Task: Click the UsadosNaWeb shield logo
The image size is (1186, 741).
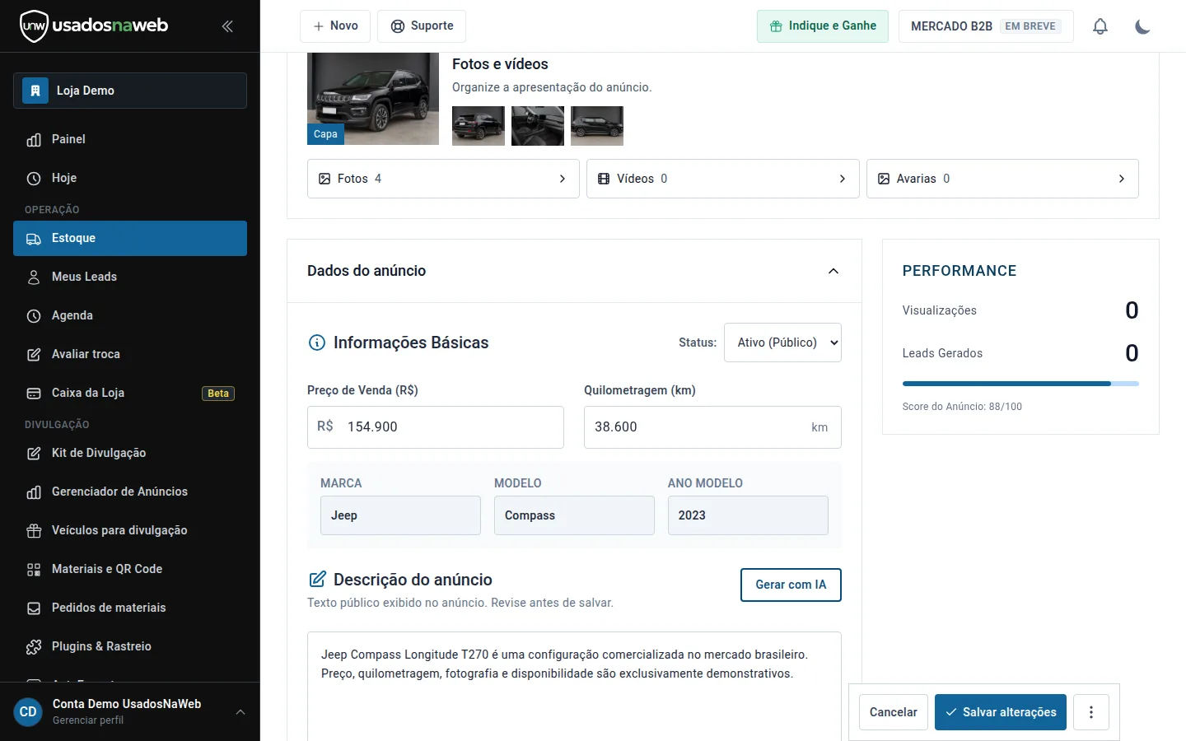Action: [34, 26]
